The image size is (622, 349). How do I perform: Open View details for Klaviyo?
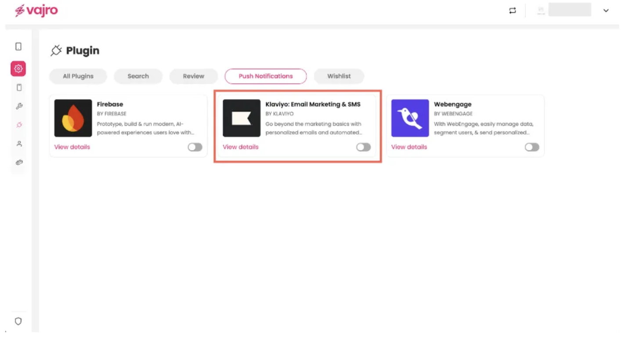point(241,147)
